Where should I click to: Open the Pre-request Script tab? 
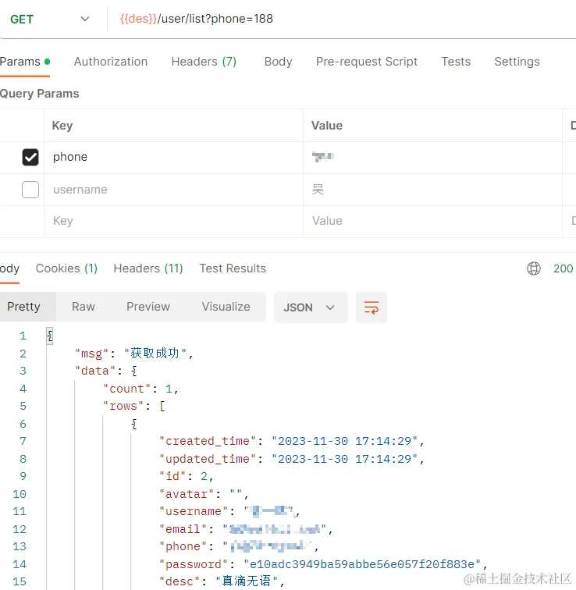point(367,62)
